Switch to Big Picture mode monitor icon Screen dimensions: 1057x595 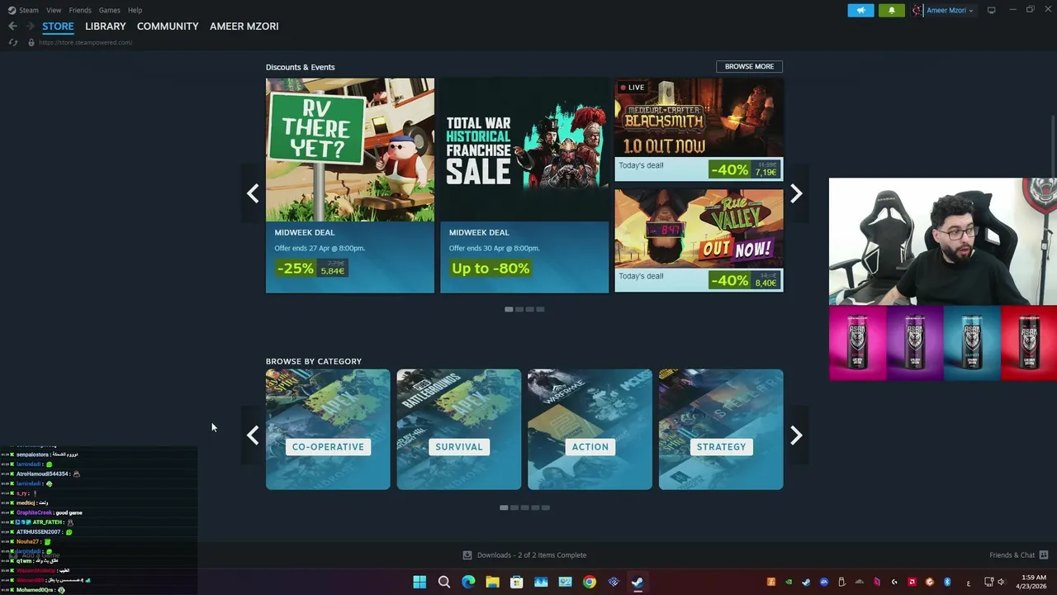pyautogui.click(x=992, y=10)
